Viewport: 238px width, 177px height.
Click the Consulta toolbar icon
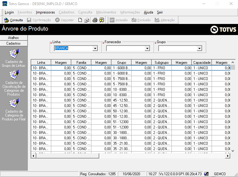[7, 20]
